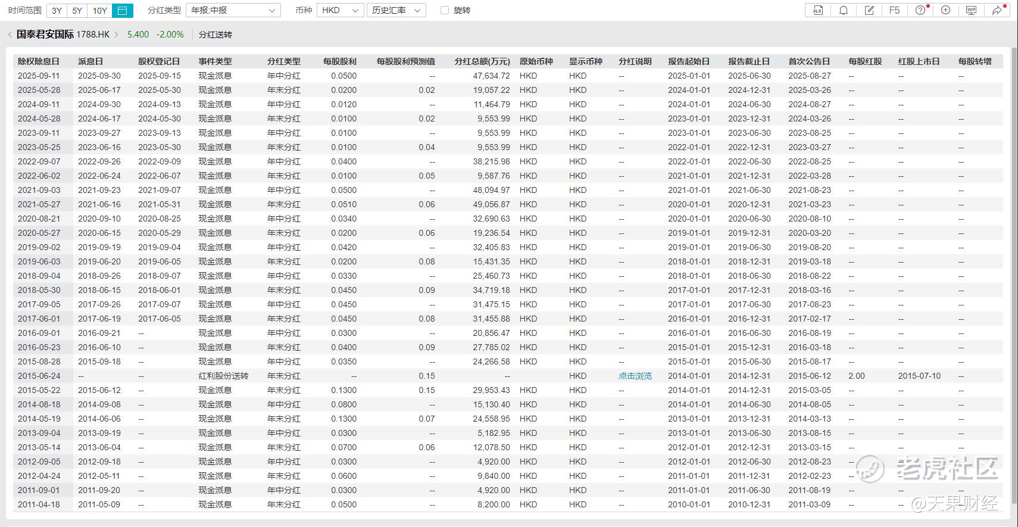The width and height of the screenshot is (1018, 527).
Task: Open the help question mark icon
Action: tap(920, 10)
